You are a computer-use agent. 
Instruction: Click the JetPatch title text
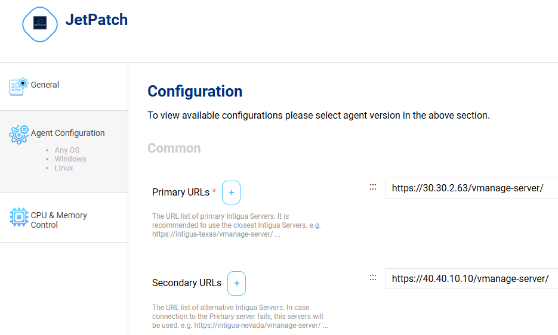pyautogui.click(x=96, y=20)
